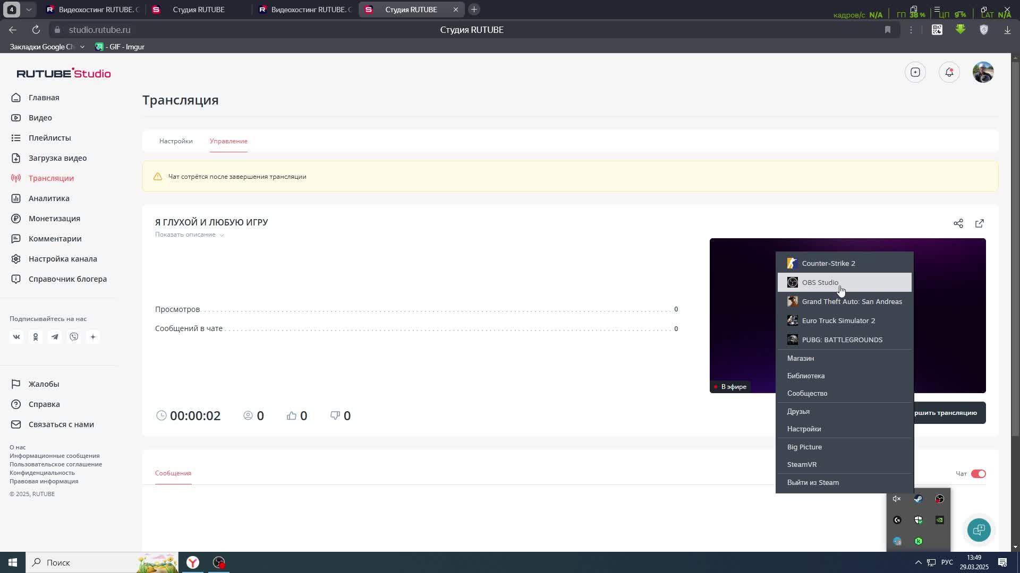
Task: Start Big Picture from Steam menu
Action: click(845, 447)
